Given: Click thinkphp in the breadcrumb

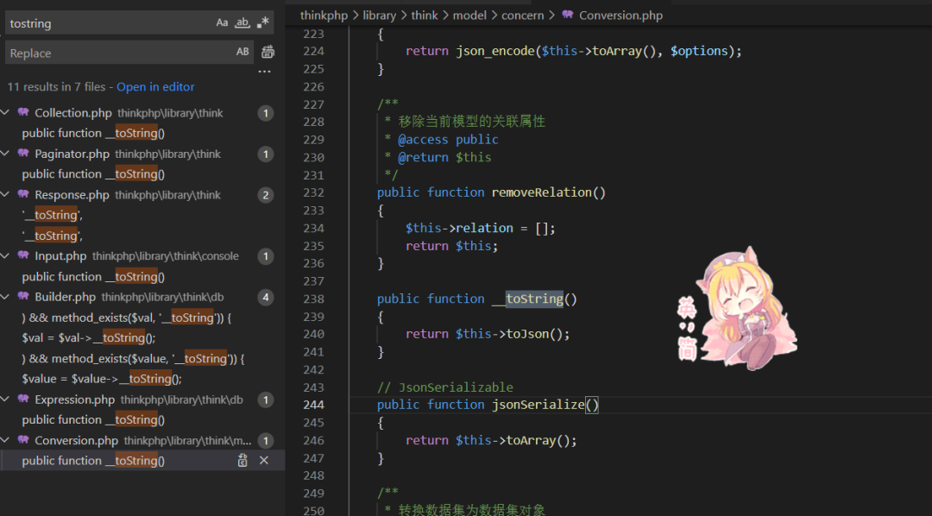Looking at the screenshot, I should tap(324, 16).
